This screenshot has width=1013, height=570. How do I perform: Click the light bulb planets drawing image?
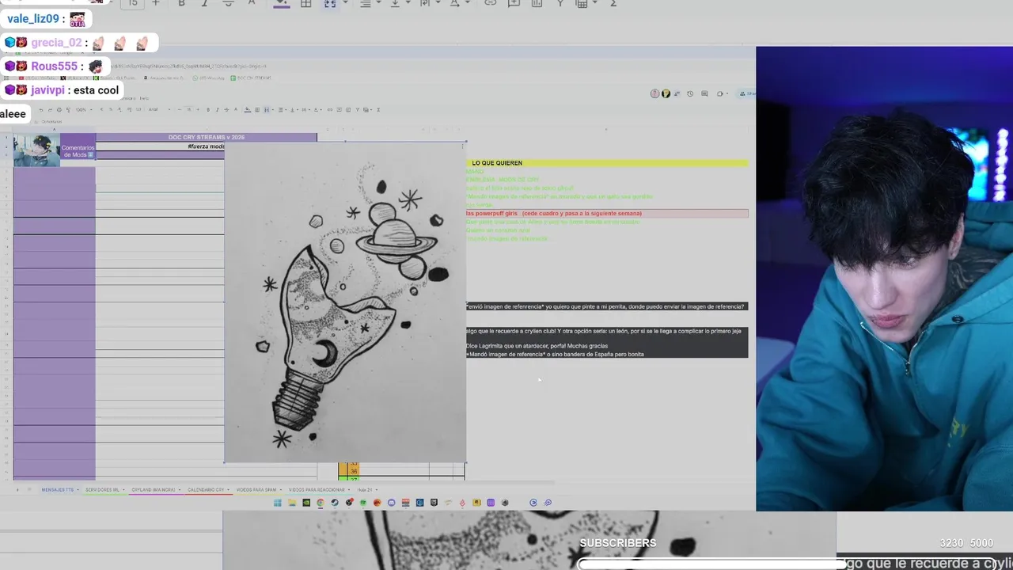[345, 302]
